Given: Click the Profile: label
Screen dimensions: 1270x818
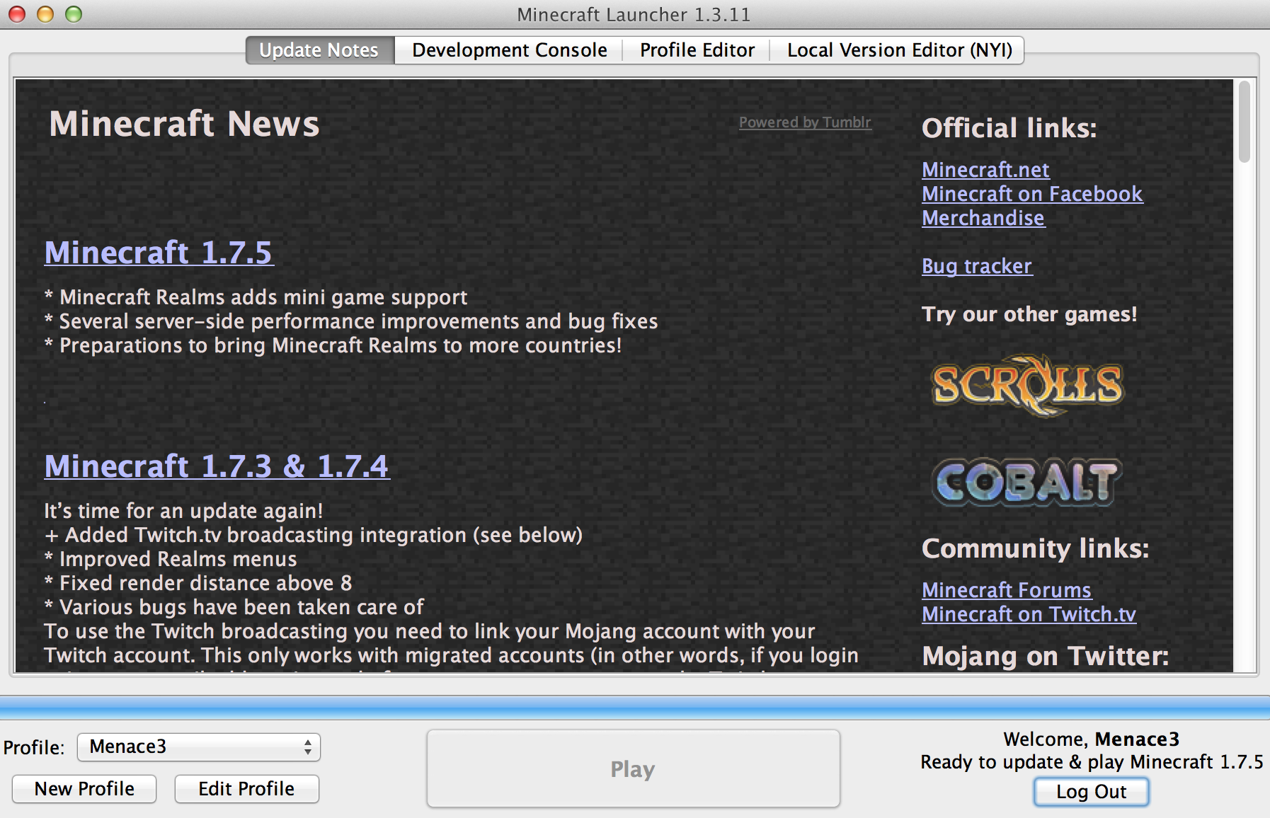Looking at the screenshot, I should (34, 748).
